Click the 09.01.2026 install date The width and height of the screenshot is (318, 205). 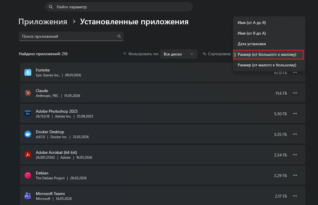pyautogui.click(x=73, y=75)
